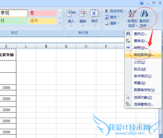Image resolution: width=163 pixels, height=138 pixels.
Task: Select column L header
Action: 26,46
